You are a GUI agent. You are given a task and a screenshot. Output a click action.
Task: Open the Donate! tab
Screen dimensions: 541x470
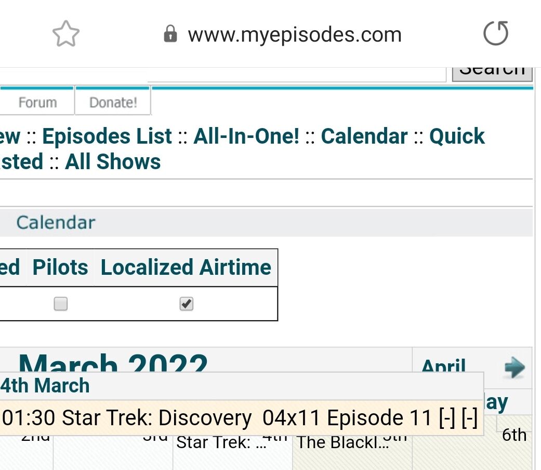tap(113, 102)
